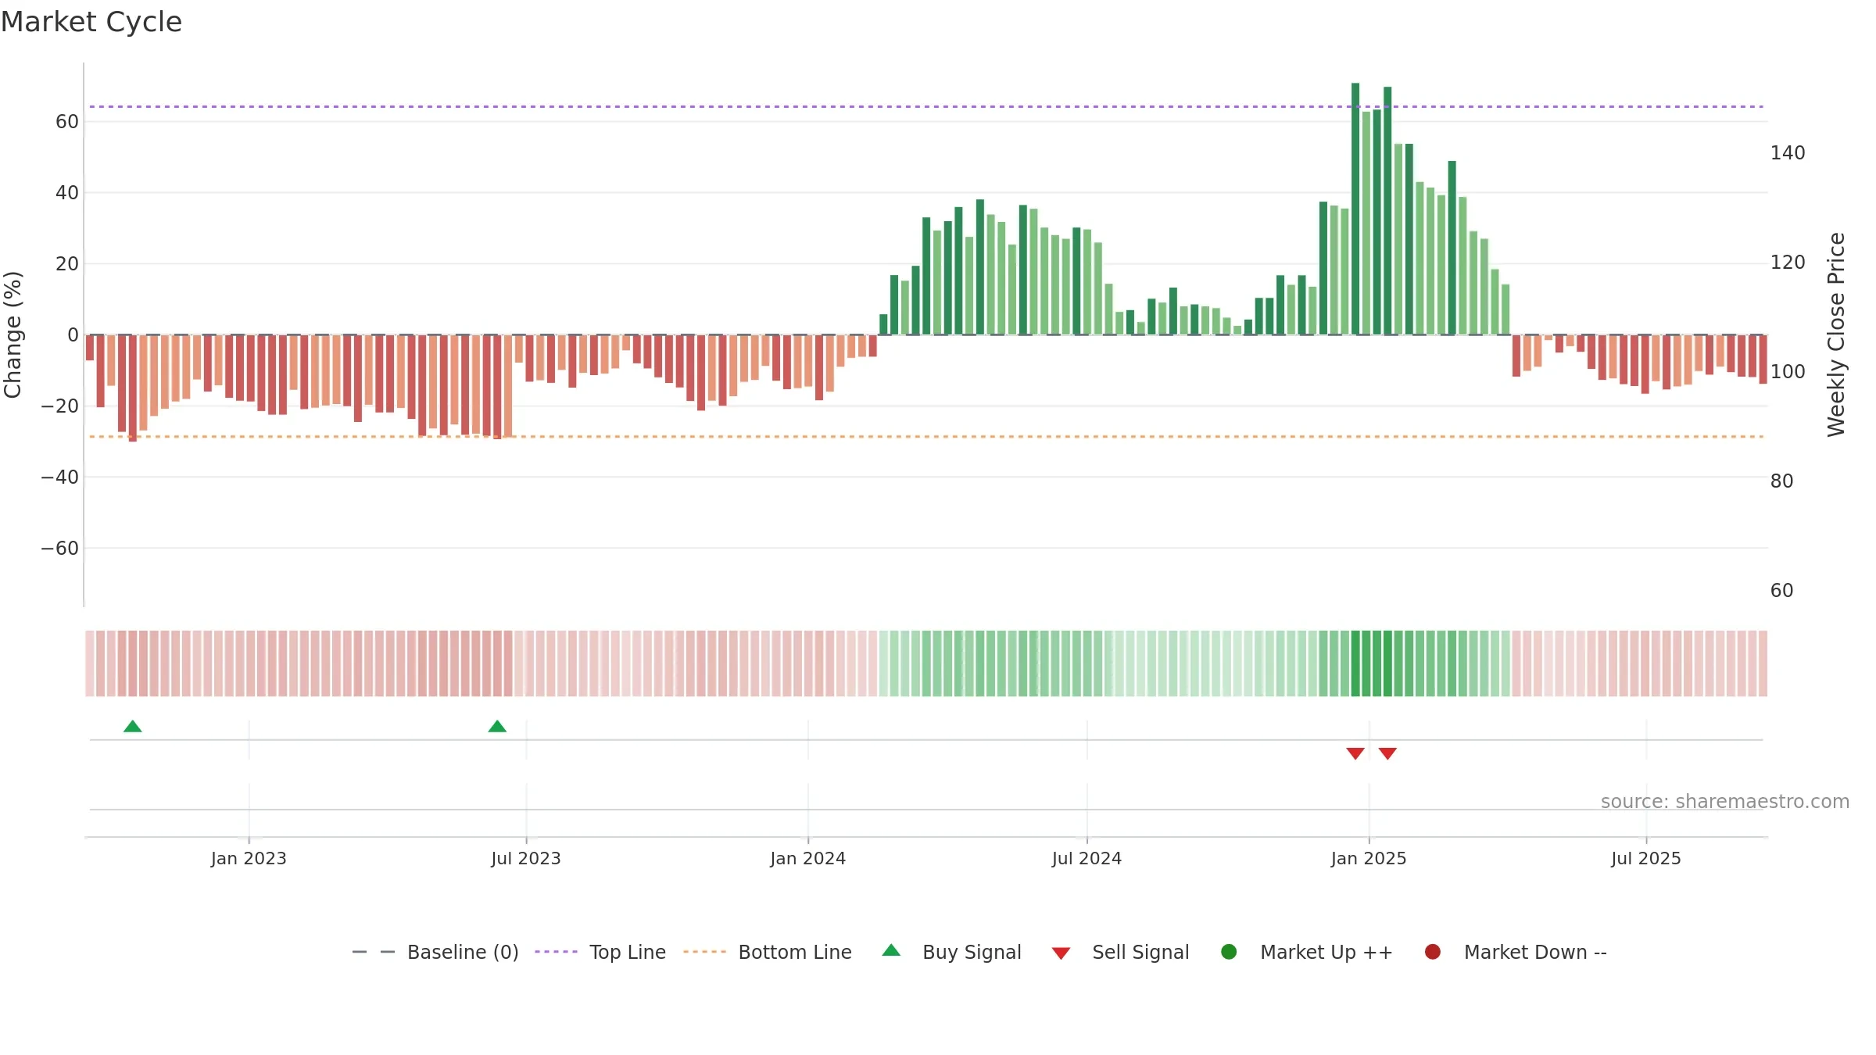Click the Jul 2023 axis label
This screenshot has height=1055, width=1876.
coord(526,859)
